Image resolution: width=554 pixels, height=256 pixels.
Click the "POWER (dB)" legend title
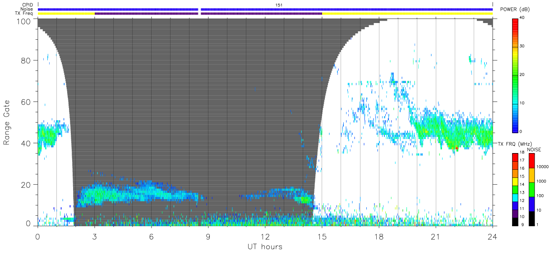515,9
